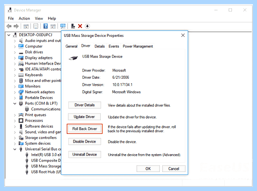Click the System devices folder icon
This screenshot has height=191, width=257.
click(21, 143)
